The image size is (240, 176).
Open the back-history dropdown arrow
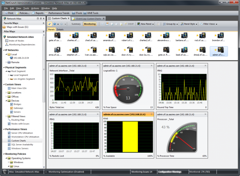[58, 24]
